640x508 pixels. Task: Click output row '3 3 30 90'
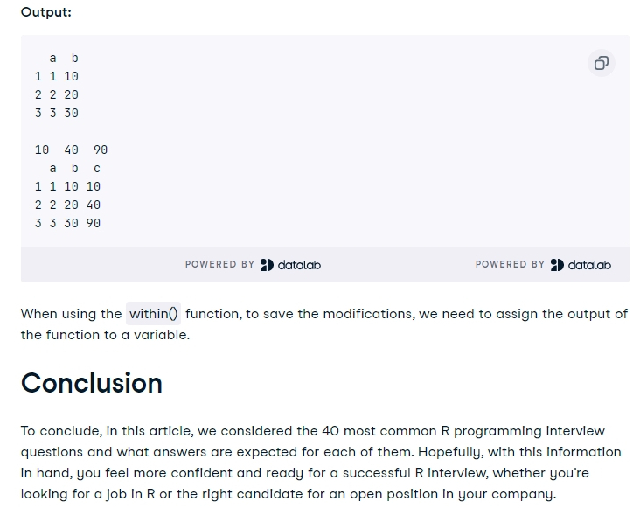point(67,223)
